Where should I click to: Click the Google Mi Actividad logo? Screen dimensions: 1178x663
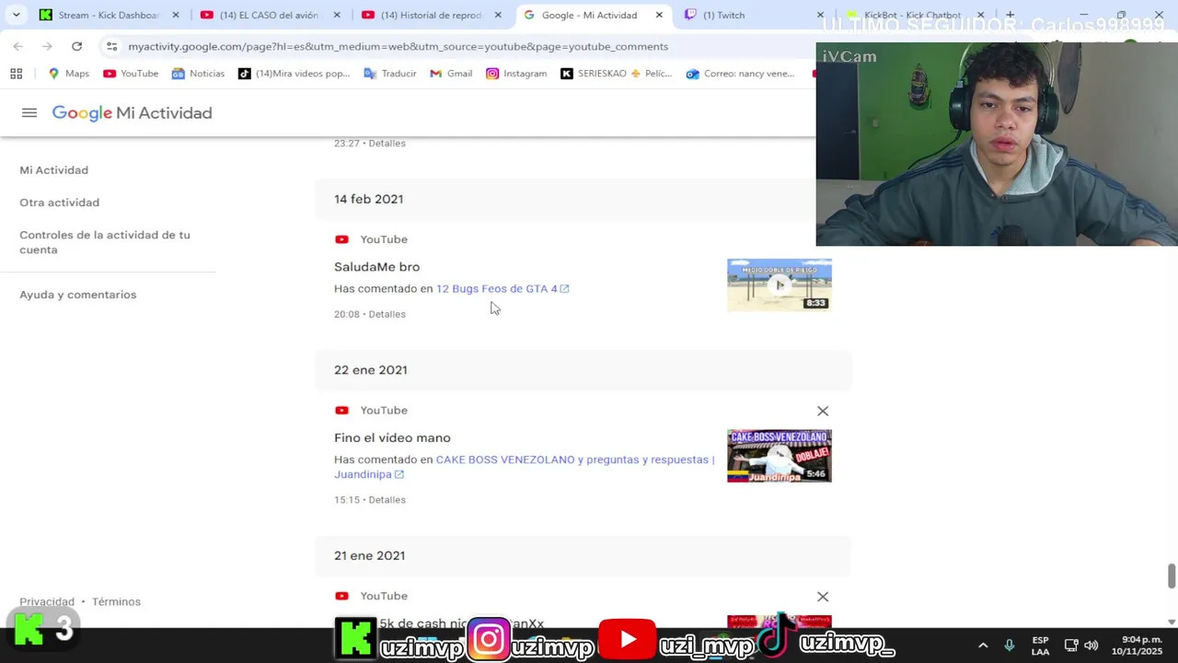[x=132, y=112]
